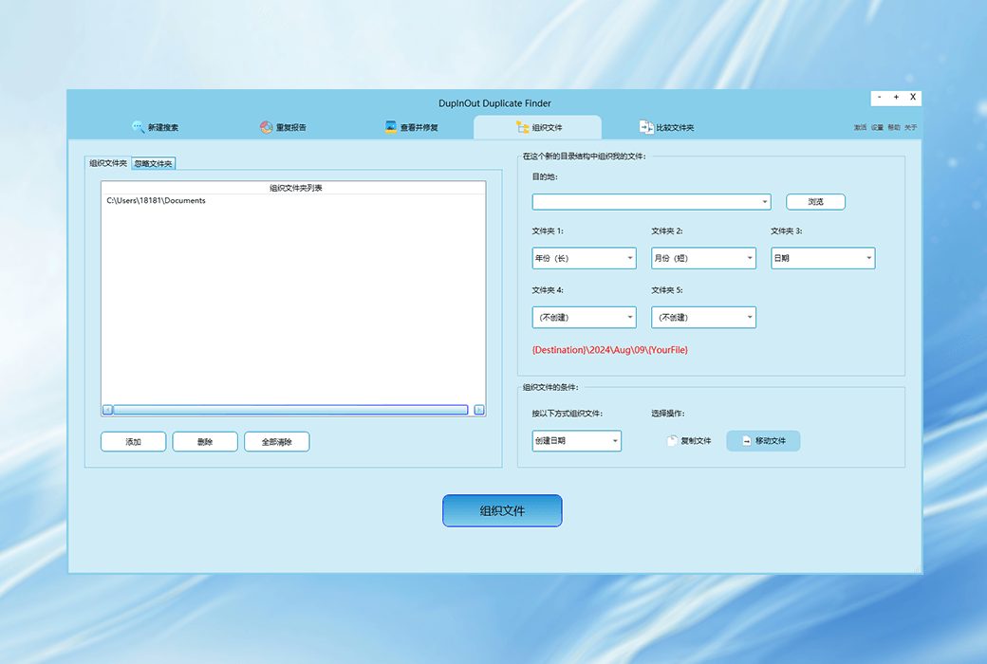The height and width of the screenshot is (664, 987).
Task: Choose the 复制文件 (Copy Files) option
Action: [x=689, y=440]
